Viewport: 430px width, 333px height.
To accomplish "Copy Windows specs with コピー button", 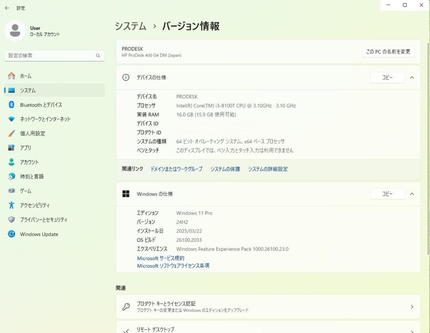I will [387, 194].
